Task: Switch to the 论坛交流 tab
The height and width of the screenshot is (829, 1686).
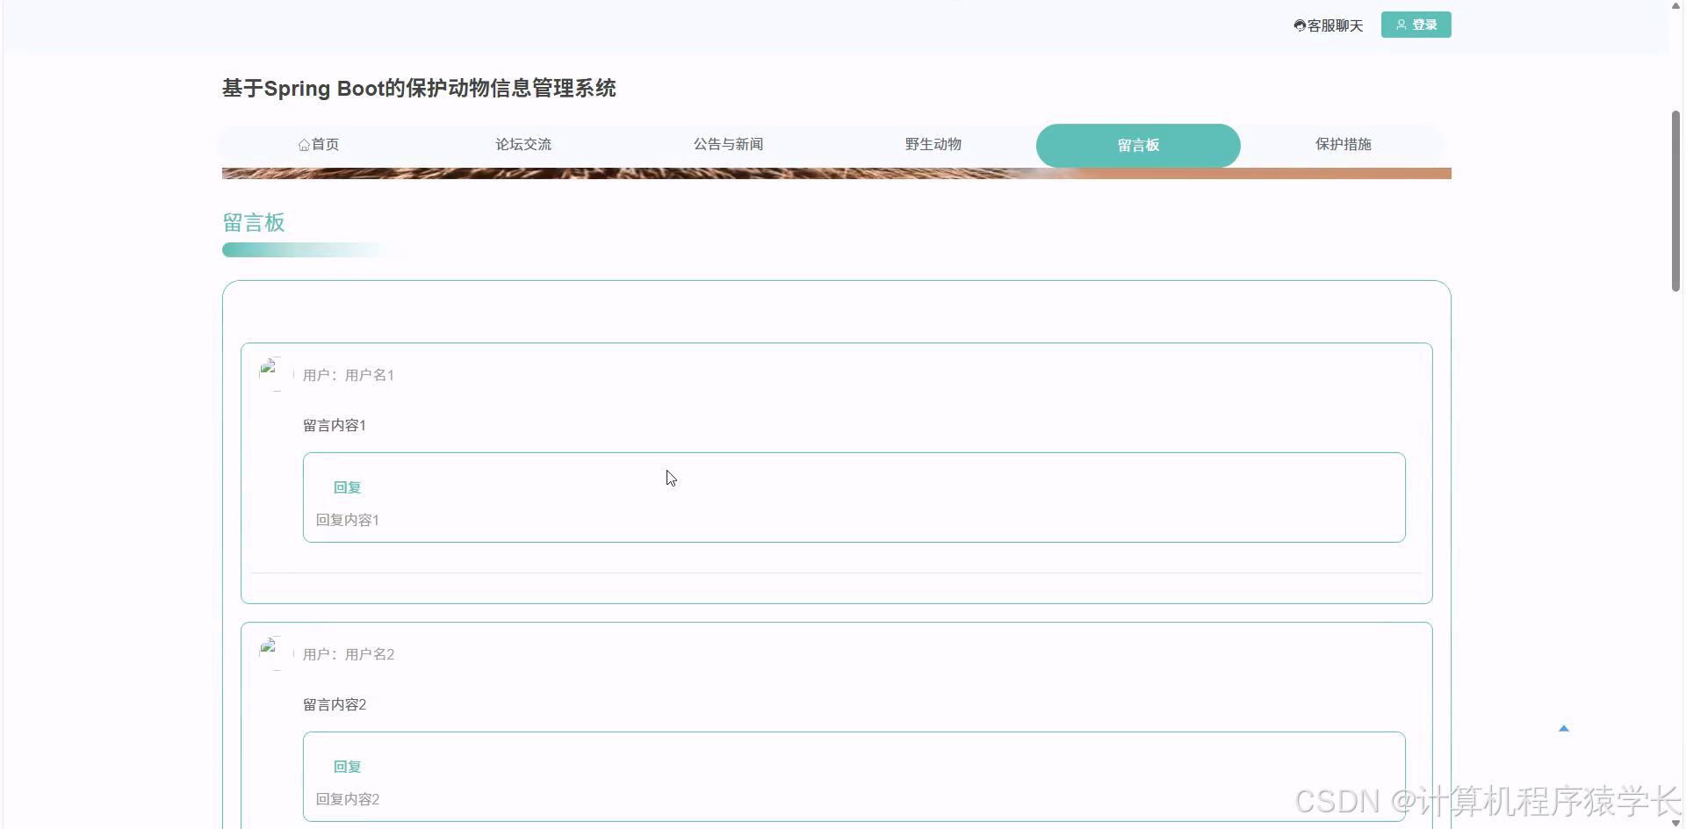Action: pos(523,144)
